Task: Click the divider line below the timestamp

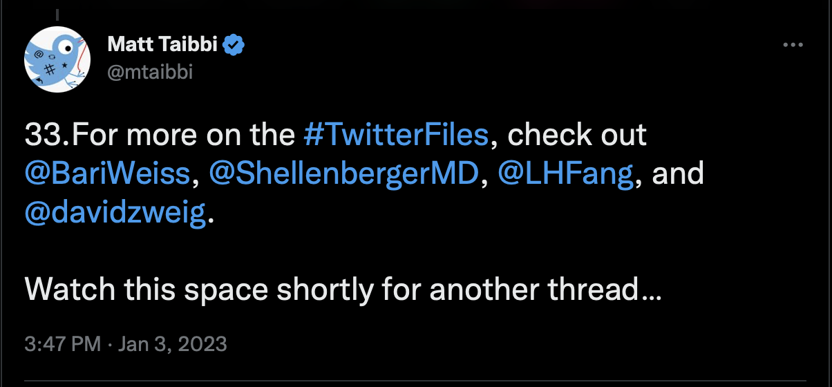Action: (x=416, y=379)
